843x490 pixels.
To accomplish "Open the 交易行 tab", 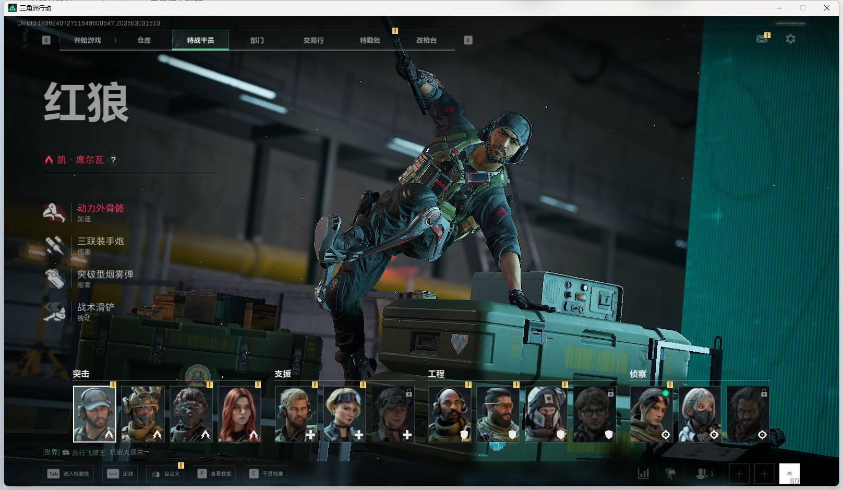I will (x=314, y=40).
